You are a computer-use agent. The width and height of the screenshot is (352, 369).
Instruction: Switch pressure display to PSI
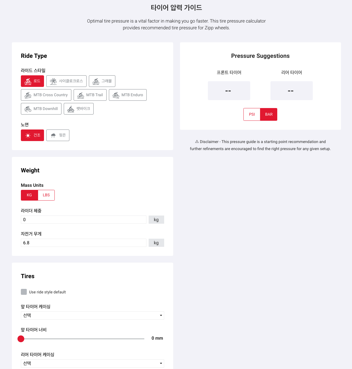coord(252,115)
